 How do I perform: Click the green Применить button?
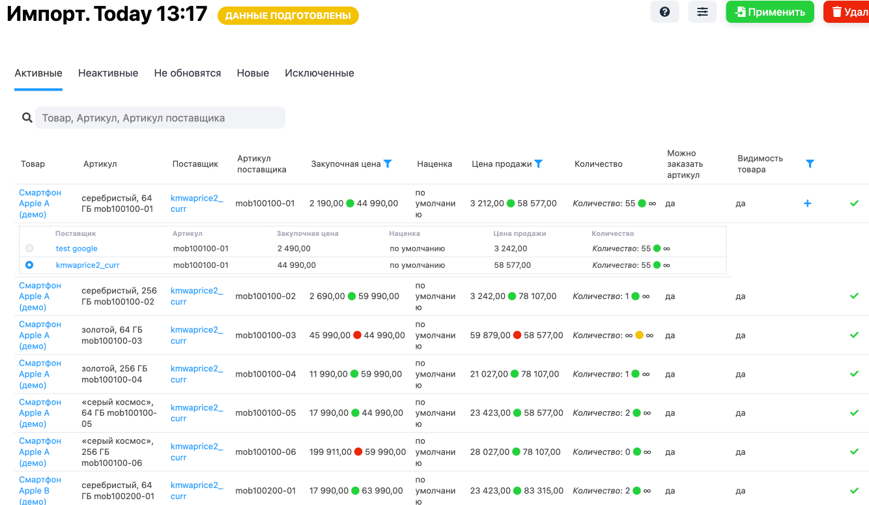coord(770,12)
